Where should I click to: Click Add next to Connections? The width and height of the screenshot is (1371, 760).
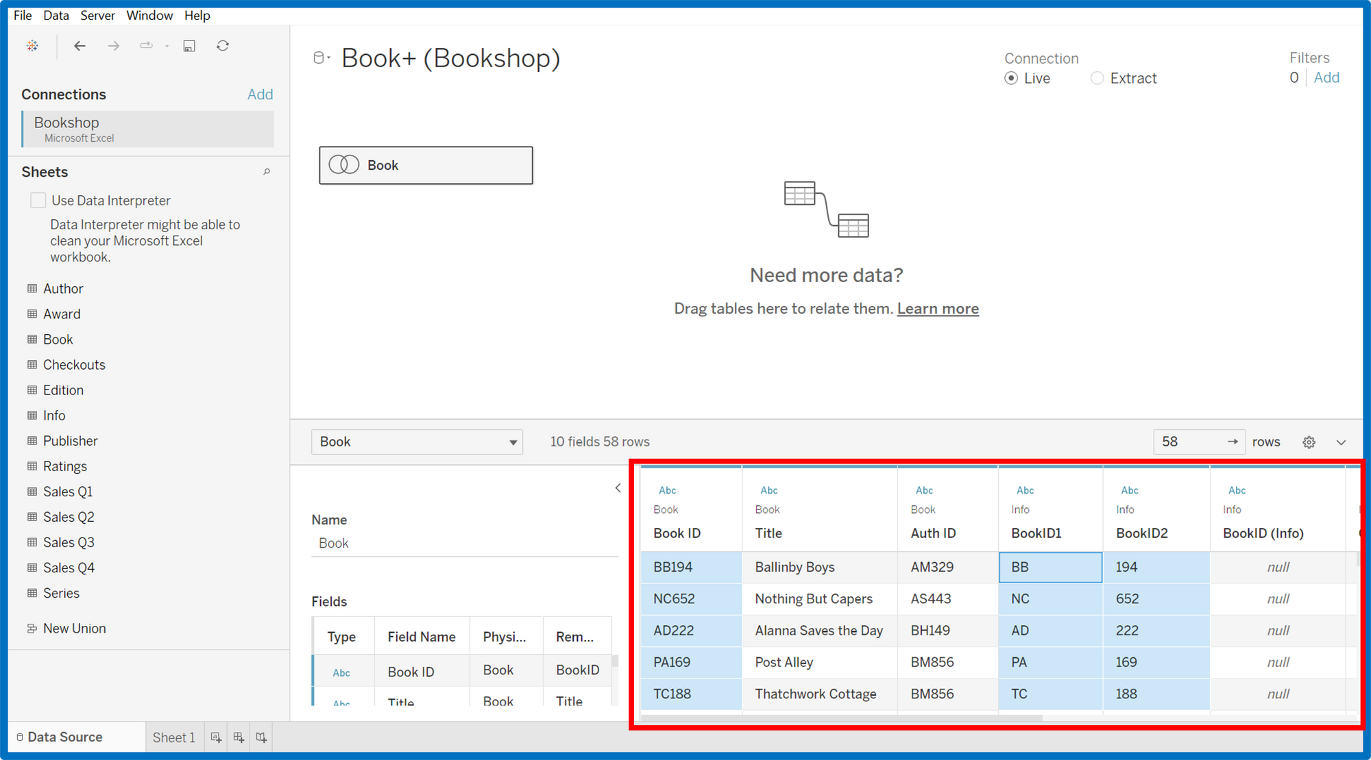(x=260, y=94)
